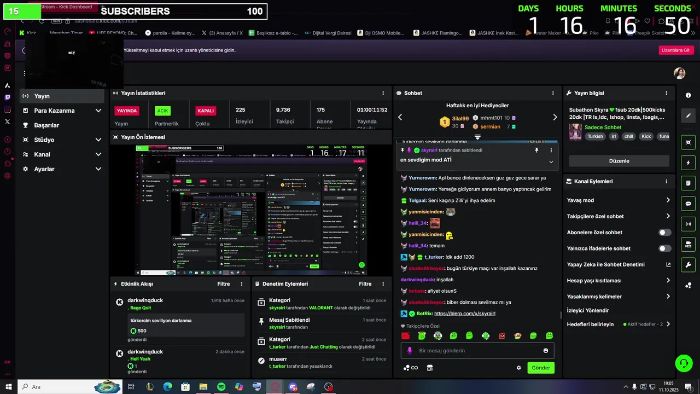Open Takipçilere özel sohbet options arrow
This screenshot has width=700, height=394.
[668, 216]
